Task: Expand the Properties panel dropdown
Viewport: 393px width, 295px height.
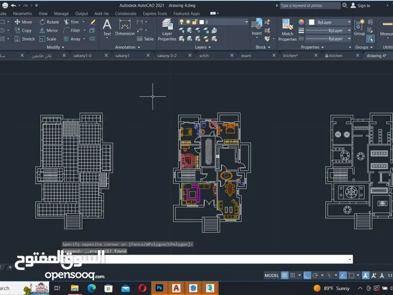Action: 313,47
